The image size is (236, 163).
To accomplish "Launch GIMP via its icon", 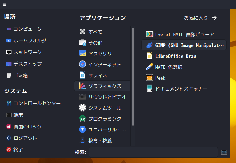I will pos(150,45).
